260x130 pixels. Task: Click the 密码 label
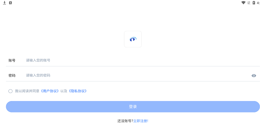[12, 75]
